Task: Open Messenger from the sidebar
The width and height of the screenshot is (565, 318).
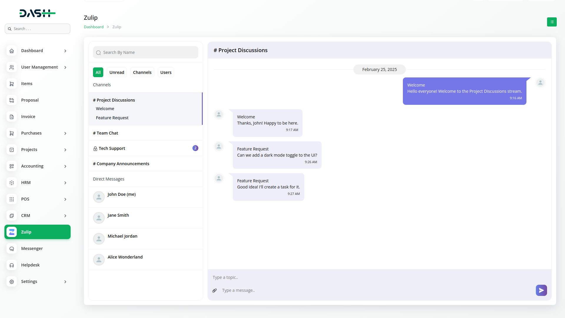Action: point(32,249)
